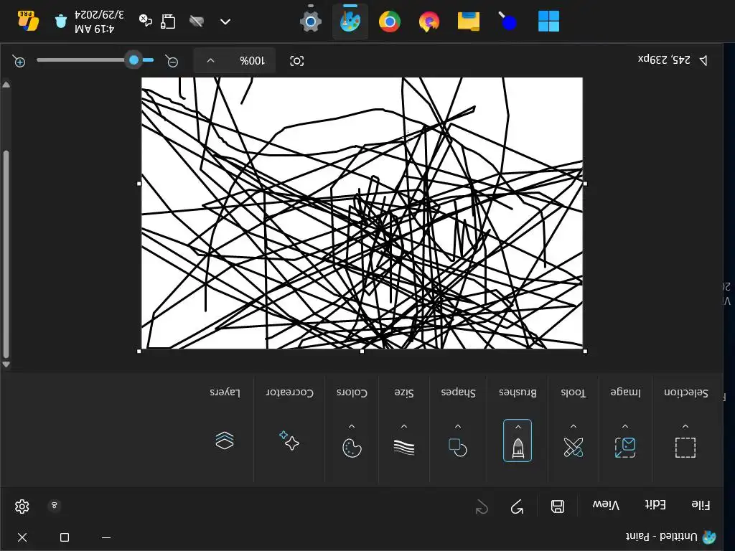The width and height of the screenshot is (735, 551).
Task: Launch Cocreator sparkle icon
Action: pos(289,441)
